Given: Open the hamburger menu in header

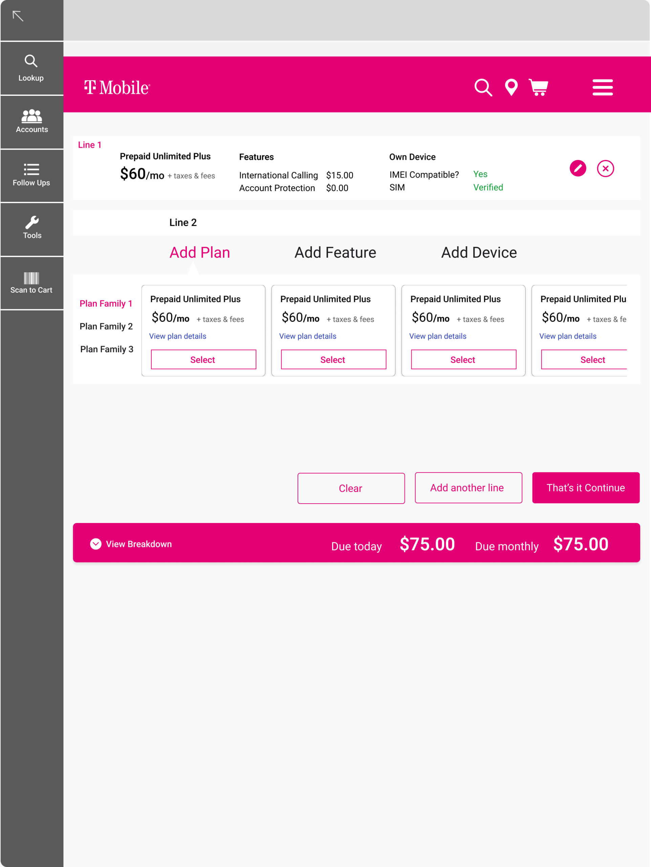Looking at the screenshot, I should point(602,87).
